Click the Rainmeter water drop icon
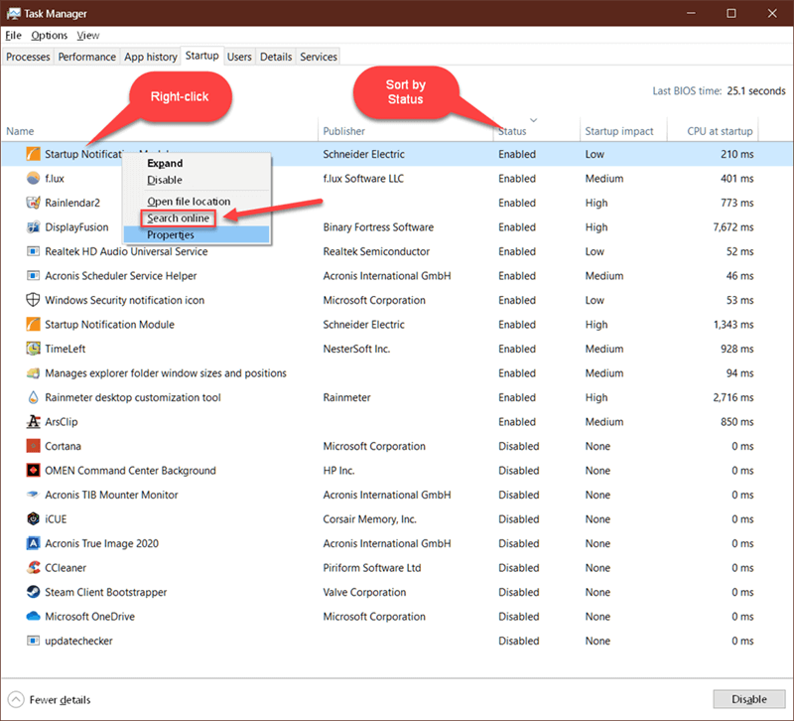Screen dimensions: 794x721 [33, 397]
